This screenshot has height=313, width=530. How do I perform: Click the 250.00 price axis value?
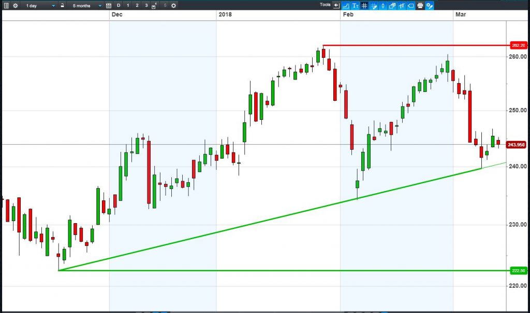click(x=518, y=111)
